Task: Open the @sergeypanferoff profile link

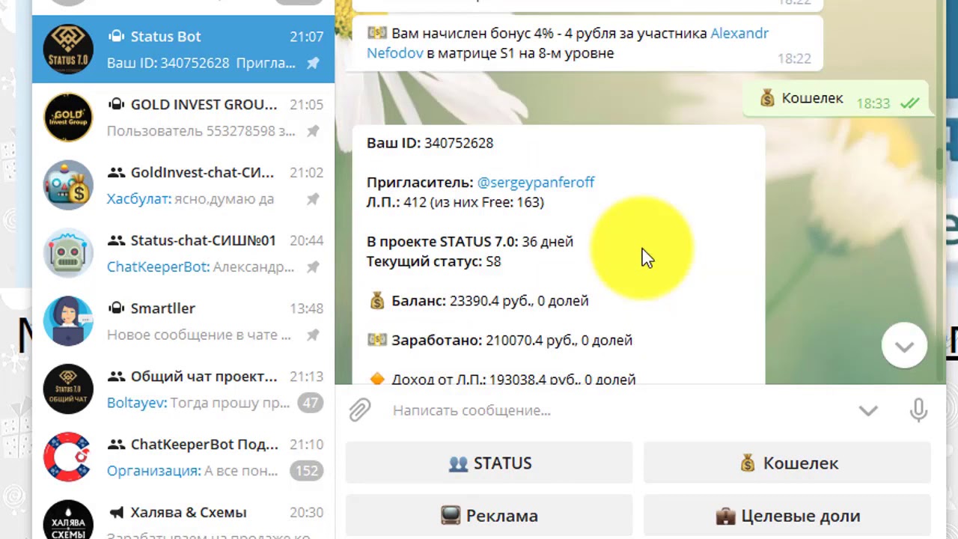Action: (536, 182)
